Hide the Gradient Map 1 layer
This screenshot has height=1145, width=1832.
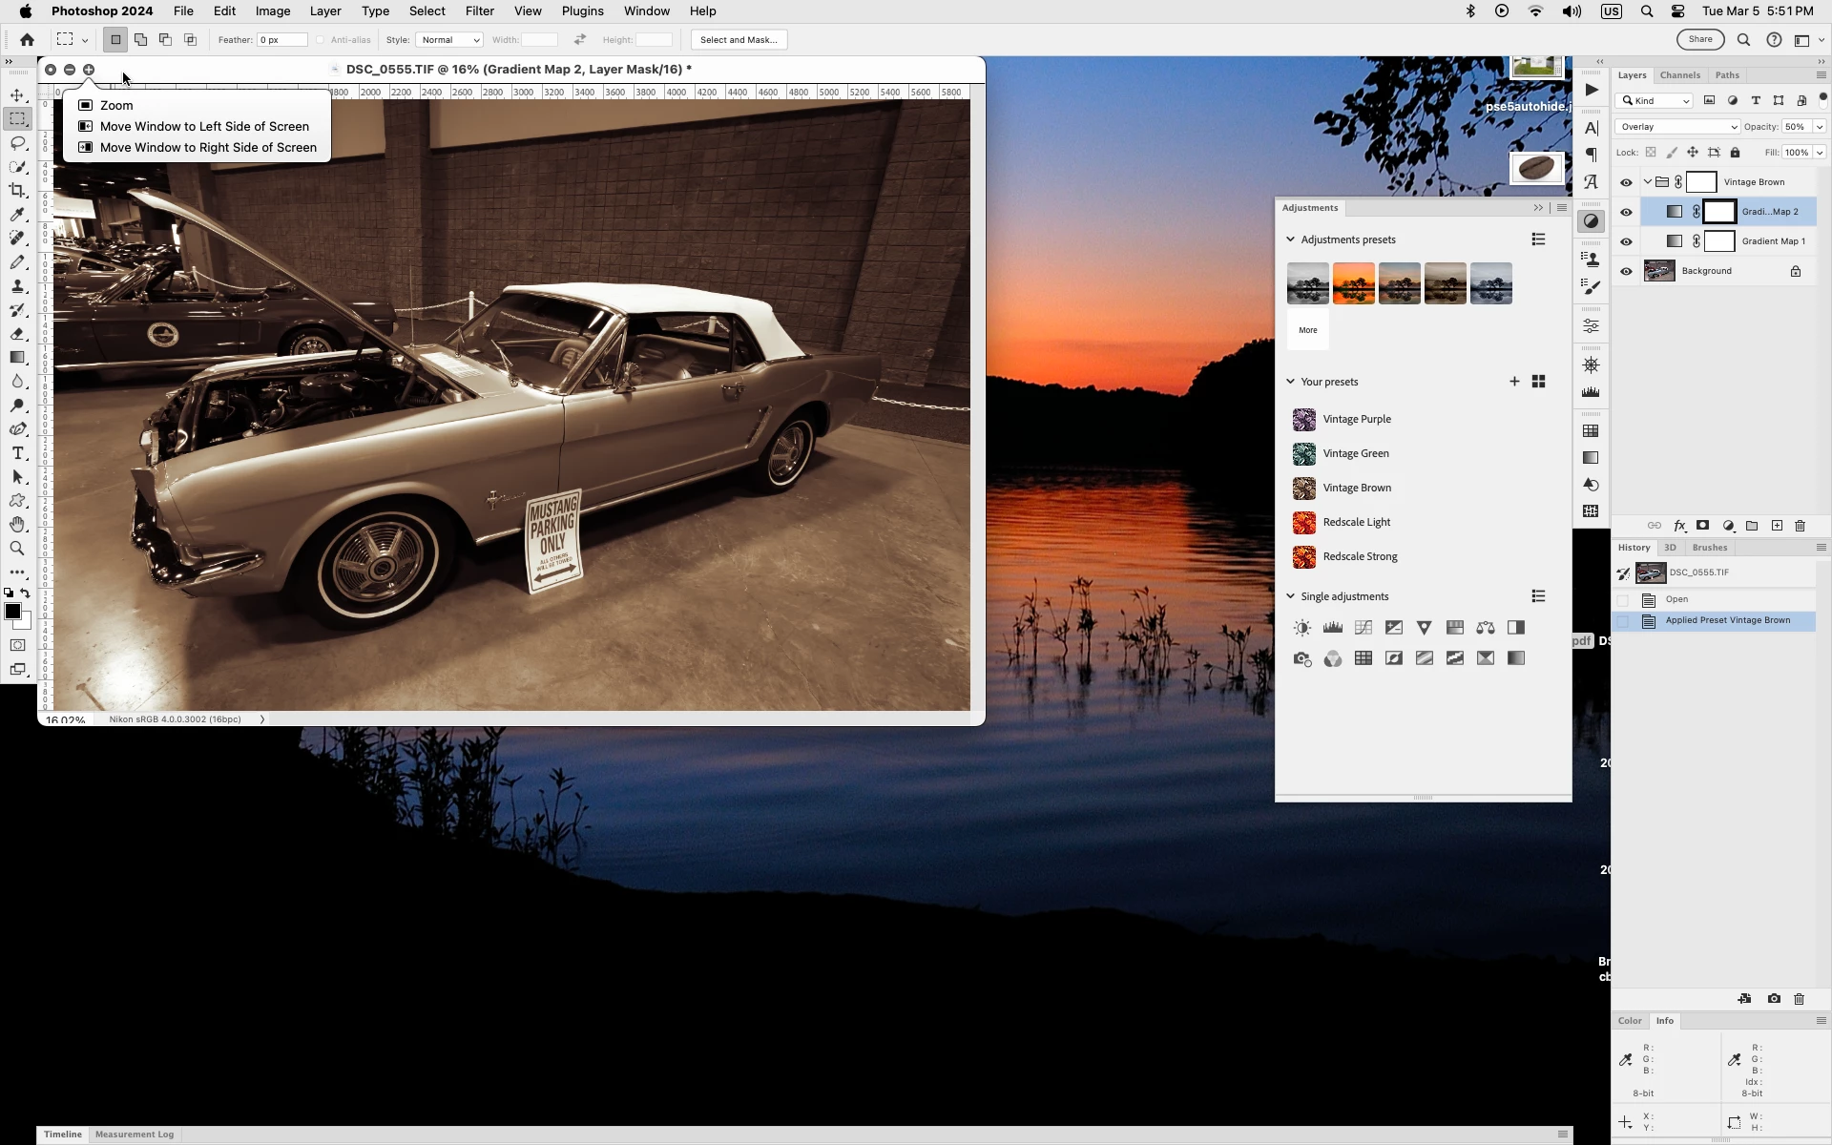[x=1627, y=241]
